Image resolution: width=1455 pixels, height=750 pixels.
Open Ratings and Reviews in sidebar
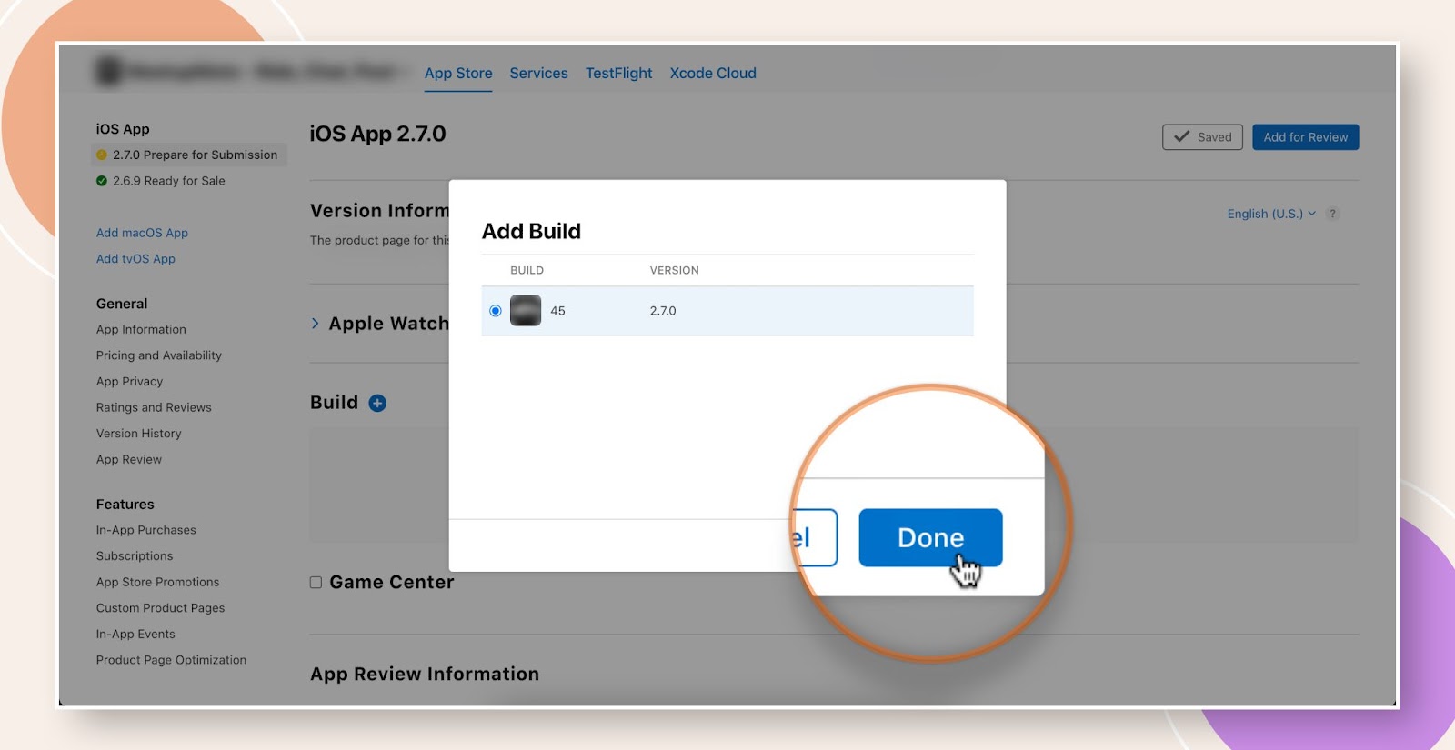(x=154, y=407)
